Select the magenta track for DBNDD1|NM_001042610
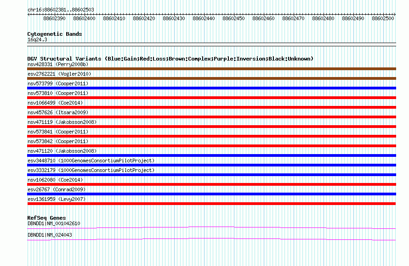 (211, 228)
